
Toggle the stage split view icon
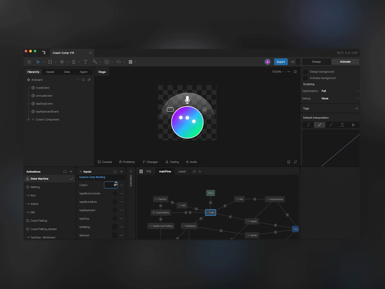point(295,72)
